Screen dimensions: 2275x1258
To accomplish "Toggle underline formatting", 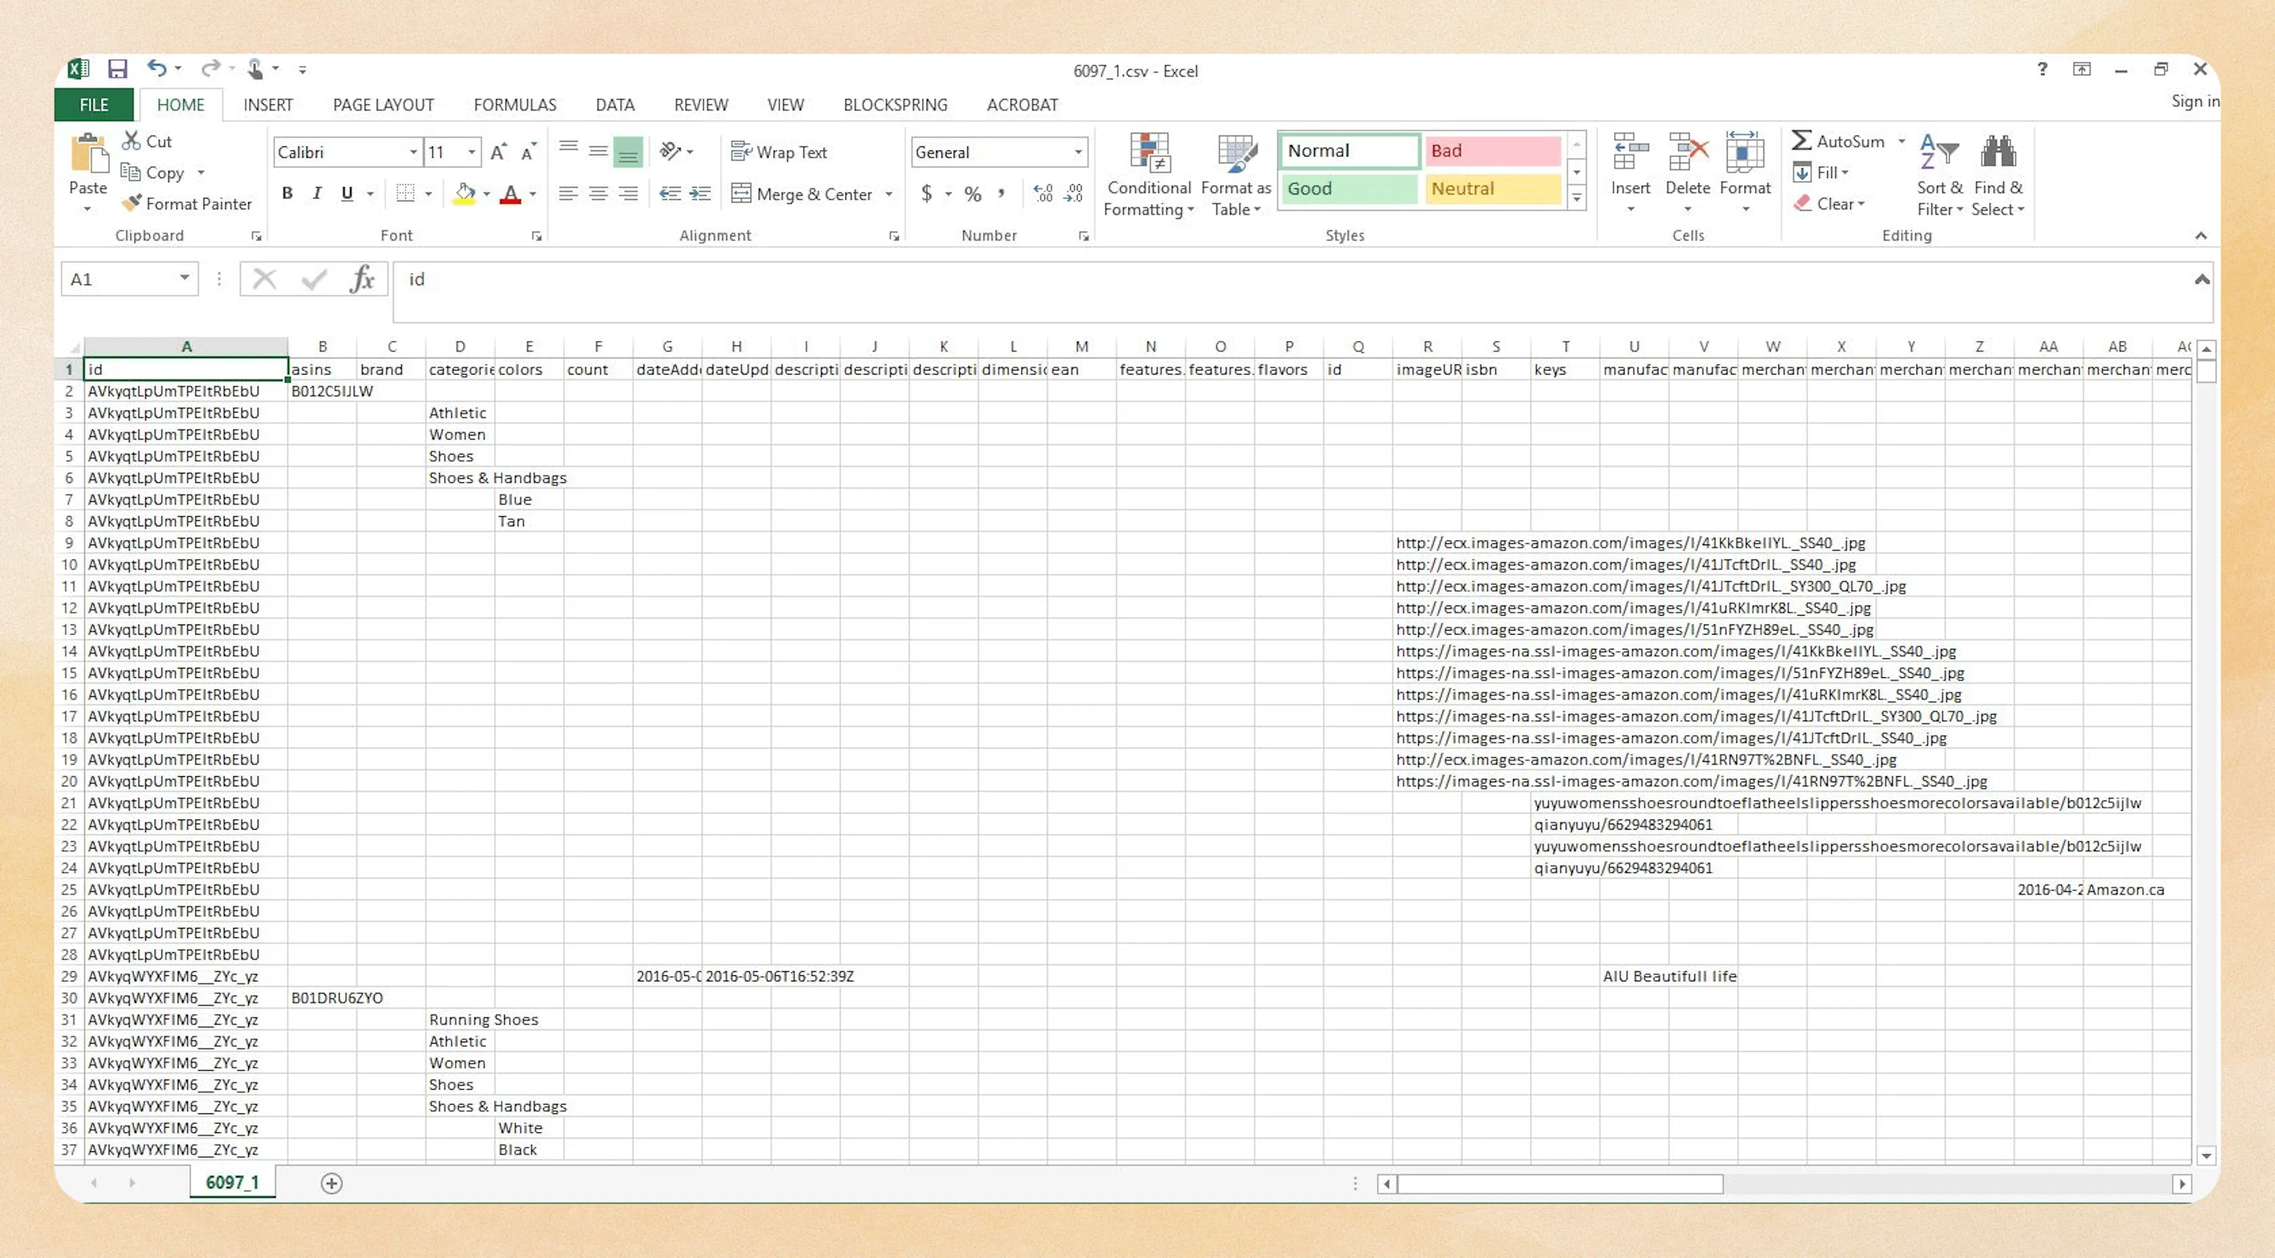I will click(347, 193).
